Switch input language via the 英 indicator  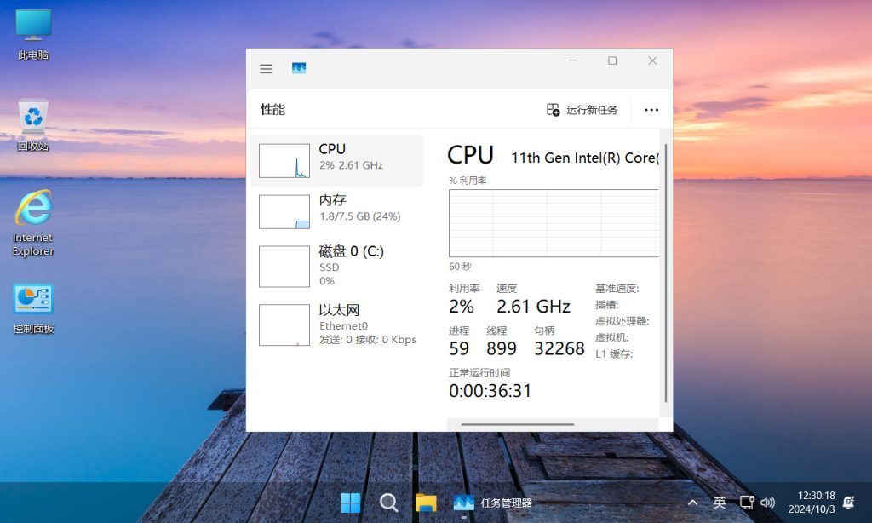(x=718, y=503)
